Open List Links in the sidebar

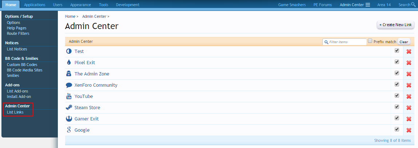click(15, 112)
